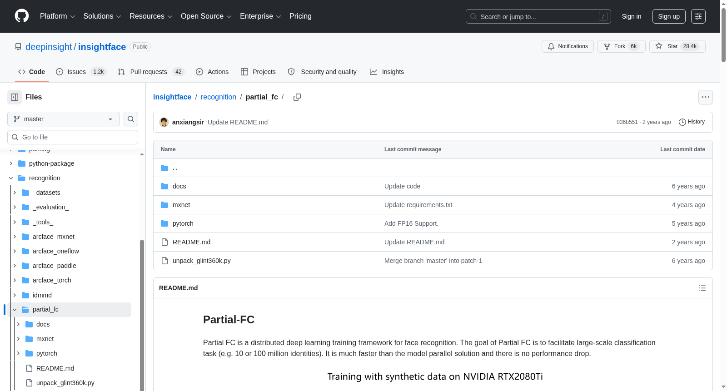The image size is (727, 391).
Task: Collapse the partial_fc folder in tree
Action: [x=15, y=310]
